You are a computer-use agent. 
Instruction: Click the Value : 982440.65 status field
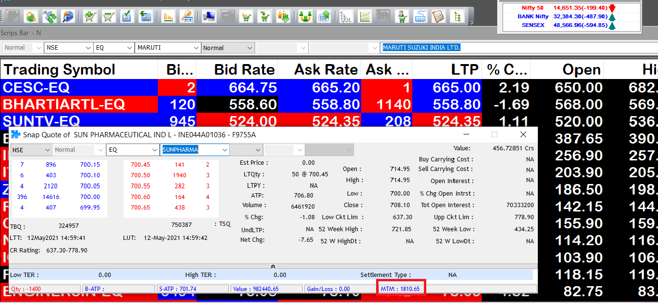(267, 289)
